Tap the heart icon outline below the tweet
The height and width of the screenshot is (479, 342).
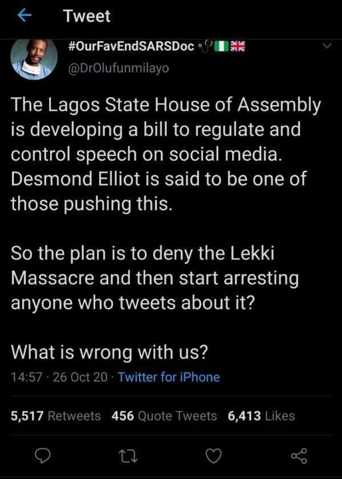214,456
